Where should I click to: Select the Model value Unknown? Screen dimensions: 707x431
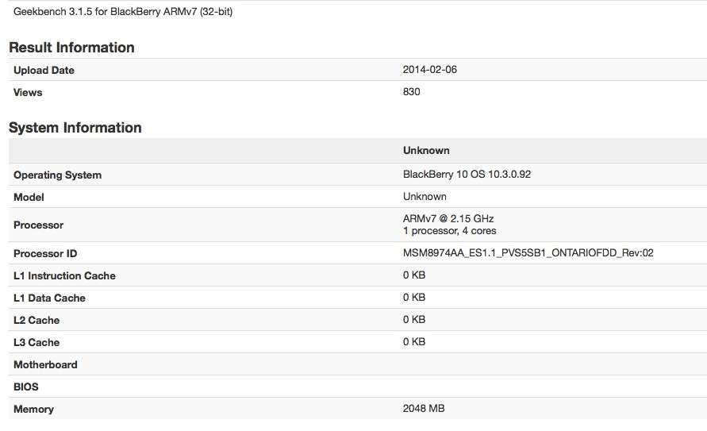click(425, 197)
